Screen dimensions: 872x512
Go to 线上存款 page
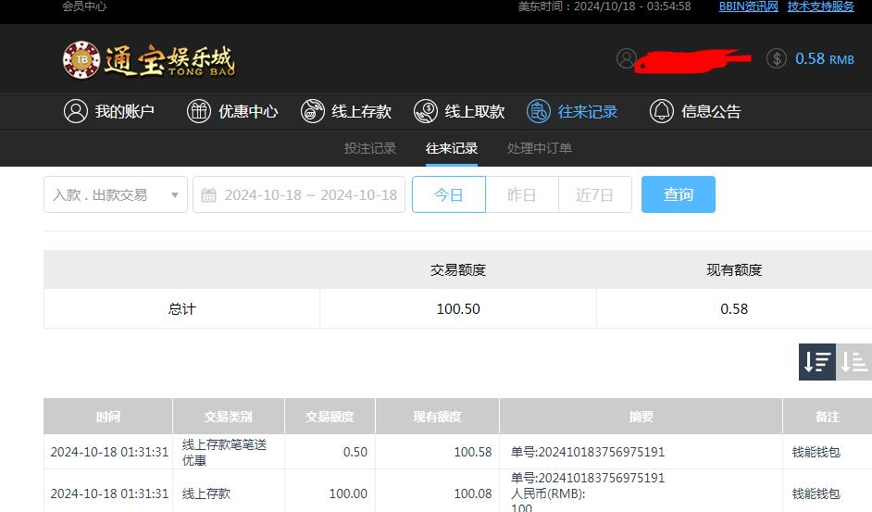tap(346, 111)
